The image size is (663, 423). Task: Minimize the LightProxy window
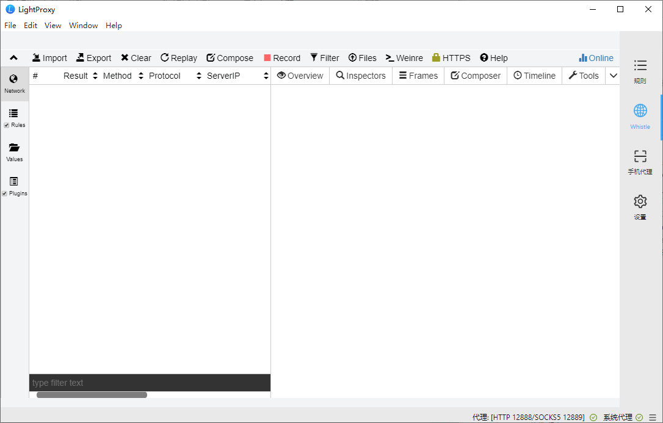(592, 9)
